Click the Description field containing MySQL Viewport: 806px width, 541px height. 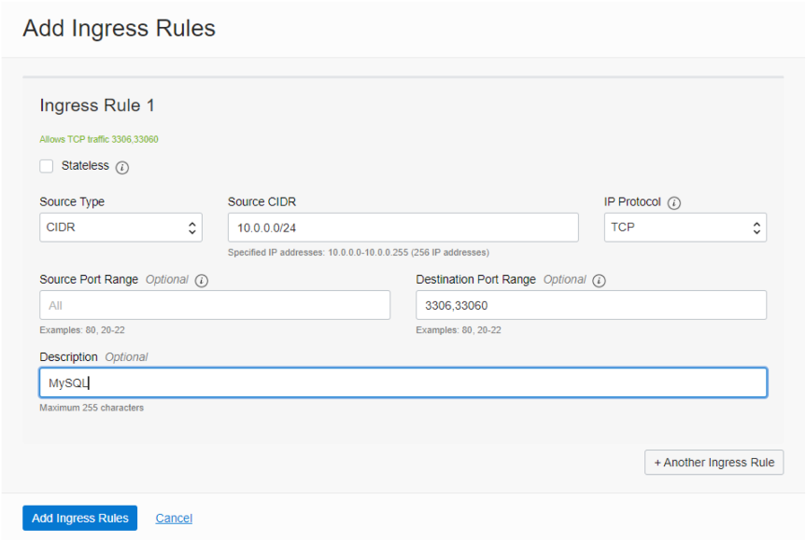coord(402,381)
